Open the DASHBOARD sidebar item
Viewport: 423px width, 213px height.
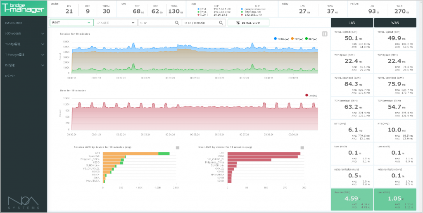[x=14, y=23]
